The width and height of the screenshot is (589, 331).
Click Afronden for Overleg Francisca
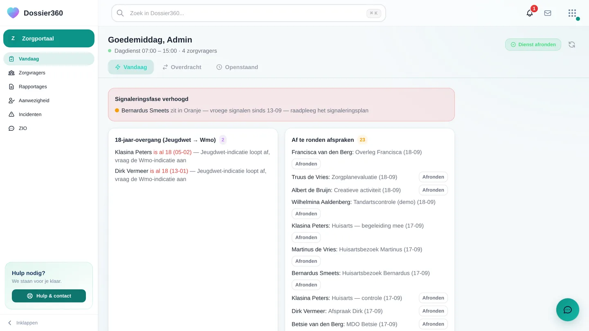[x=306, y=164]
